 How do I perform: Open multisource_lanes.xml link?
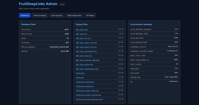[x=85, y=86]
